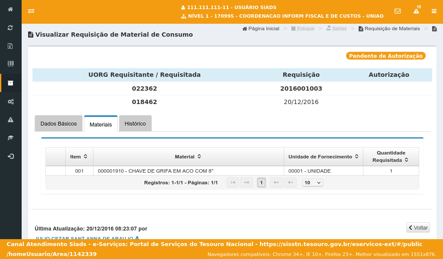This screenshot has width=443, height=259.
Task: Go to last page of table
Action: (x=290, y=183)
